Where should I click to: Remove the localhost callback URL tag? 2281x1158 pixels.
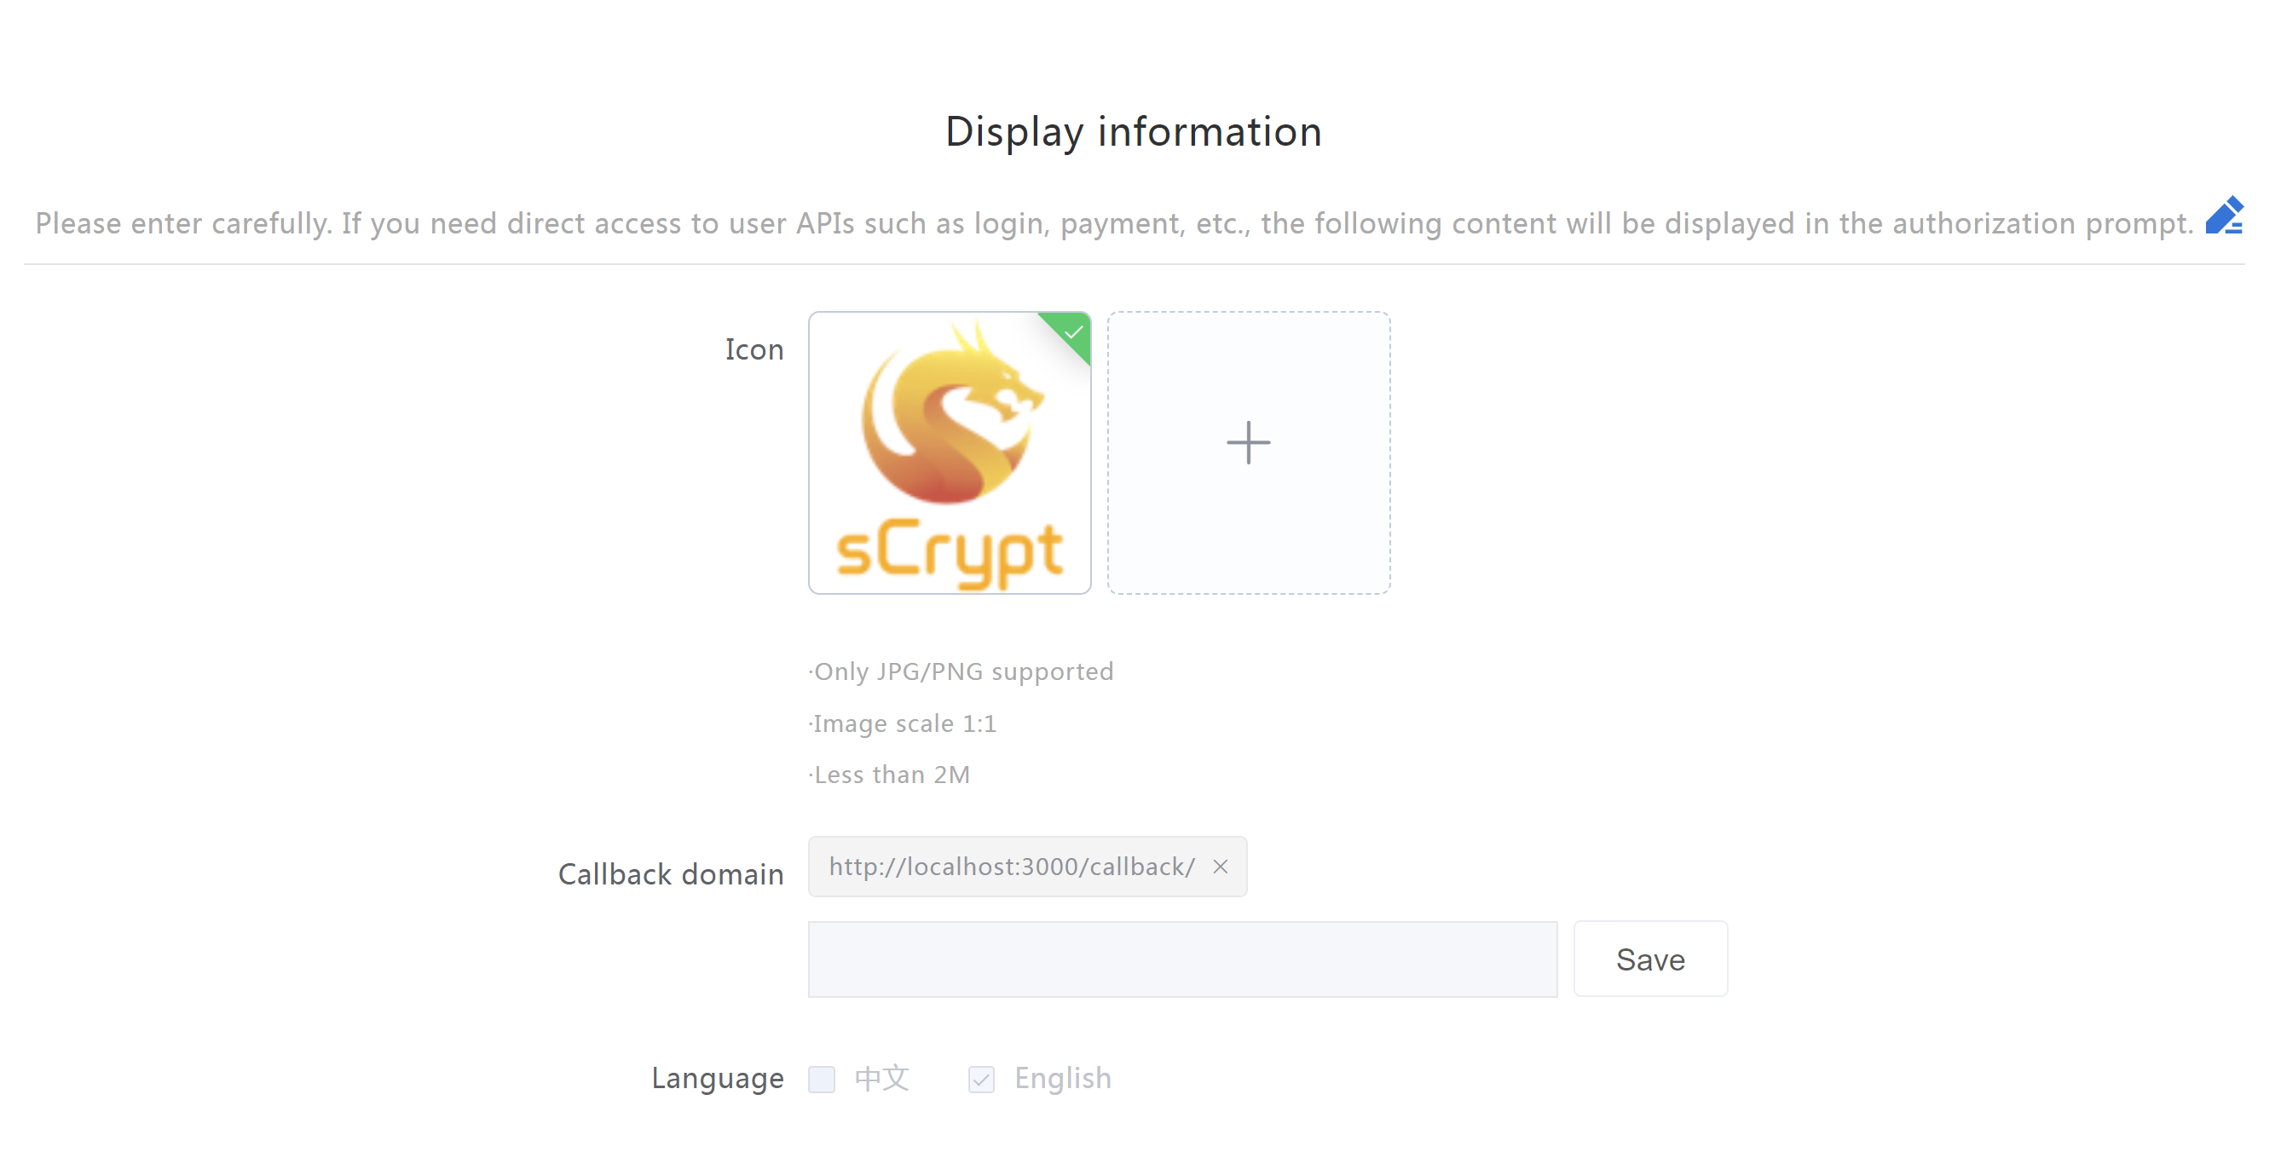click(1219, 867)
